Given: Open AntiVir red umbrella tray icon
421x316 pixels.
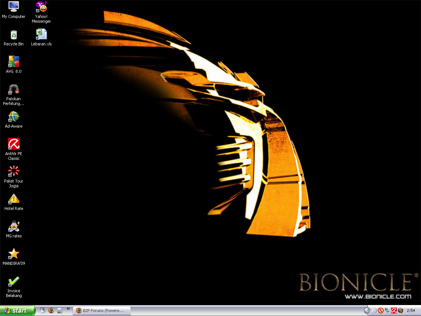Looking at the screenshot, I should tap(394, 311).
